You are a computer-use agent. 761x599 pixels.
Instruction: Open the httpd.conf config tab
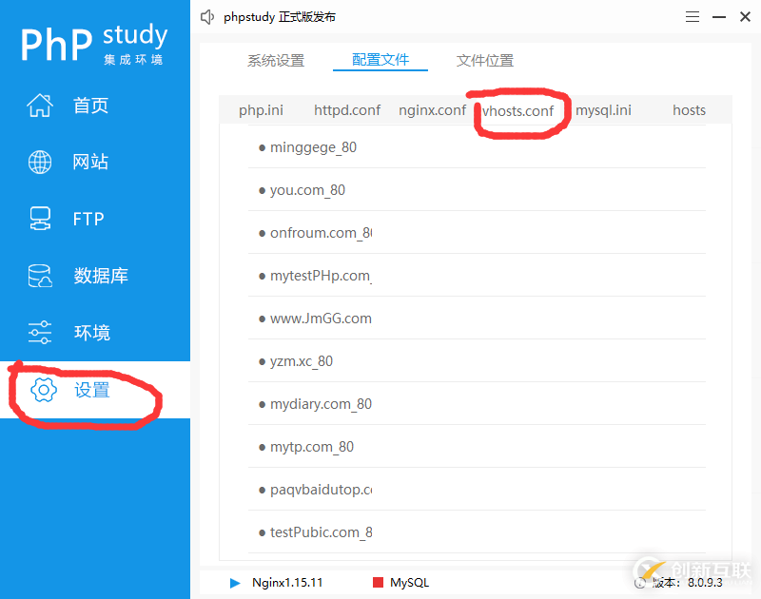[x=347, y=110]
